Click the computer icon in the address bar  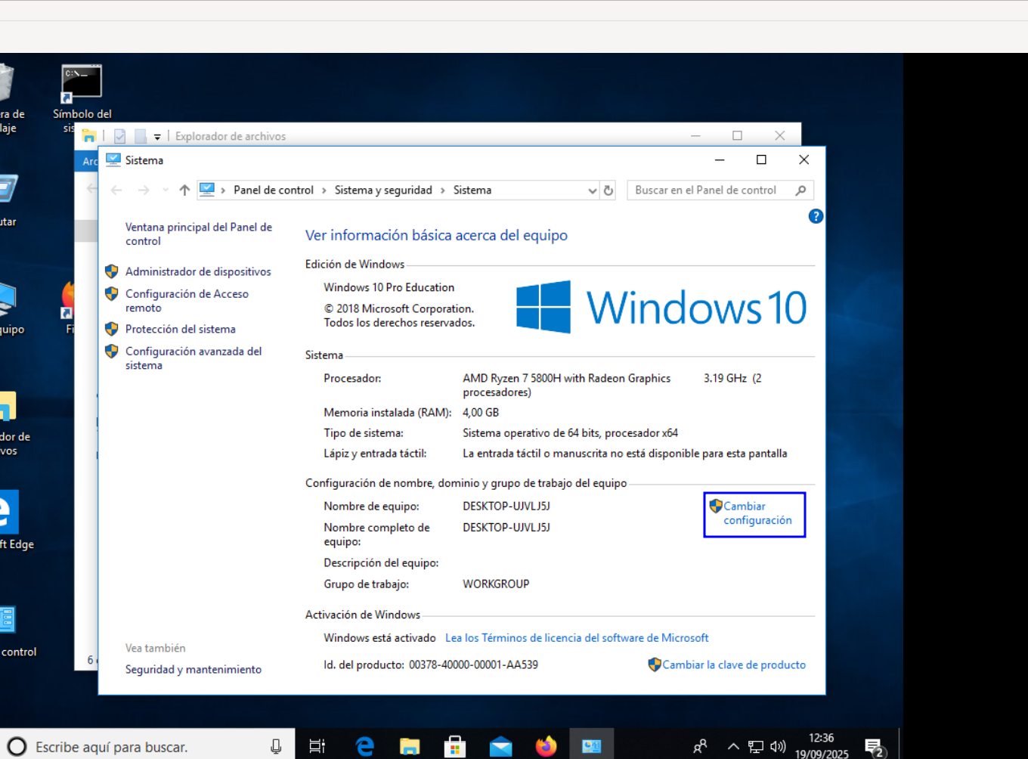pos(207,190)
